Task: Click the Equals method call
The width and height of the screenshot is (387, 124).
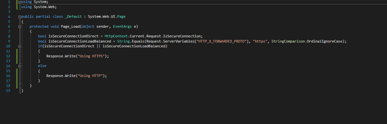Action: point(138,41)
